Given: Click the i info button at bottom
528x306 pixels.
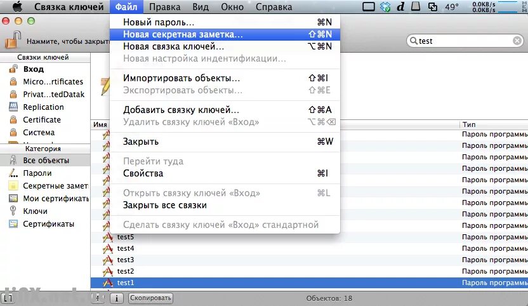Looking at the screenshot, I should pyautogui.click(x=117, y=298).
